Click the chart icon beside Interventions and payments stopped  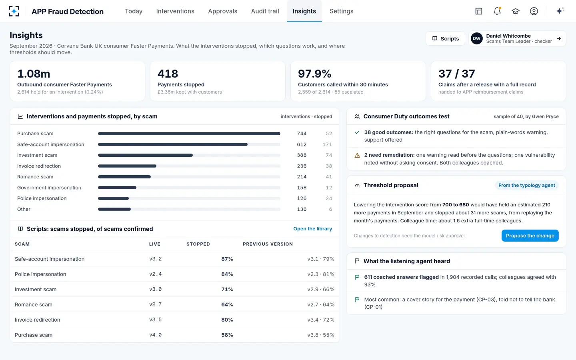point(20,116)
